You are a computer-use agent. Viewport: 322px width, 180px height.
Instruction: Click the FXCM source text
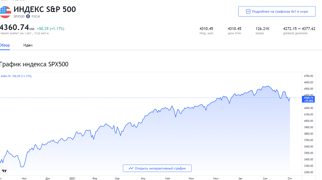36,17
